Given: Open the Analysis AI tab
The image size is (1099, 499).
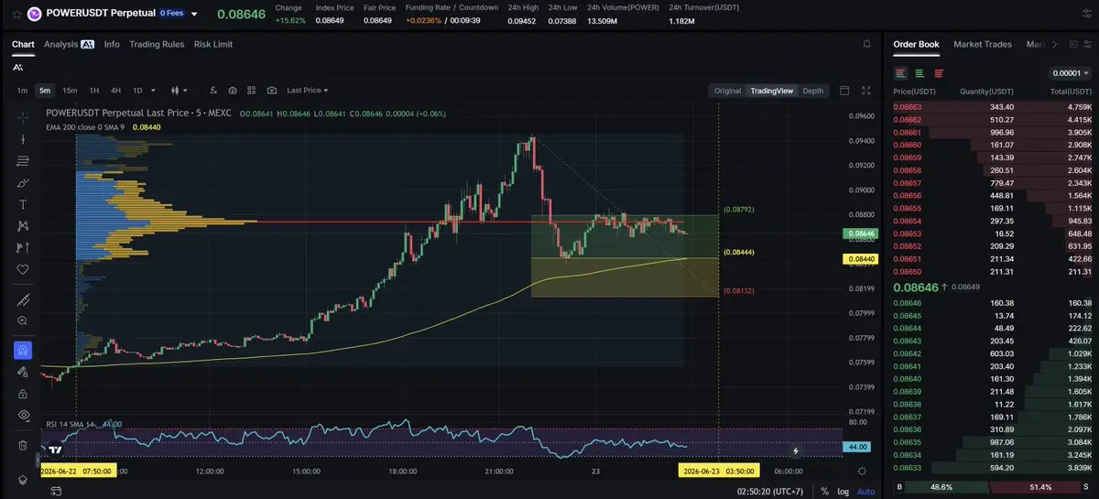Looking at the screenshot, I should 69,44.
